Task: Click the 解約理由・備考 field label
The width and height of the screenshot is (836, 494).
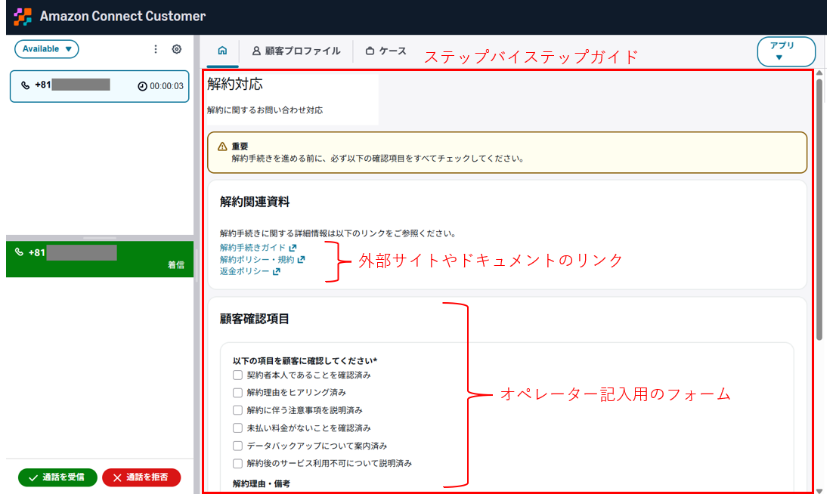Action: (x=262, y=484)
